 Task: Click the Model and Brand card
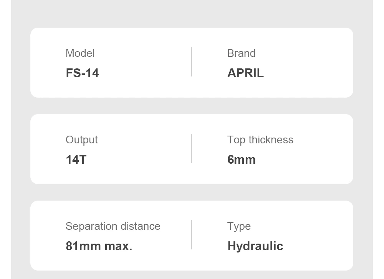pyautogui.click(x=192, y=63)
